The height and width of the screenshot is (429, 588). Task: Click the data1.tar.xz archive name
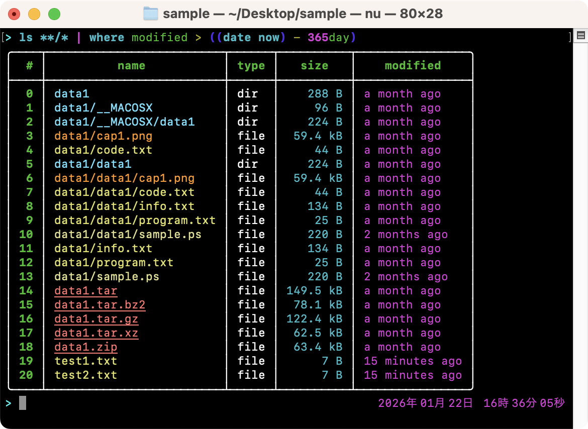click(96, 333)
